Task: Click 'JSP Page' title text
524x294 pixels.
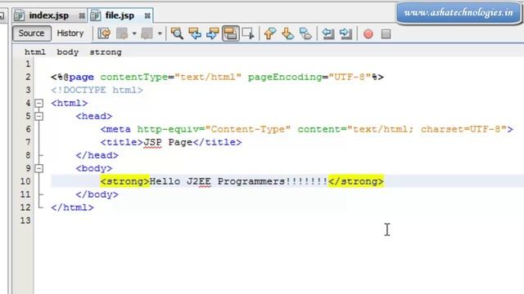Action: (x=168, y=142)
